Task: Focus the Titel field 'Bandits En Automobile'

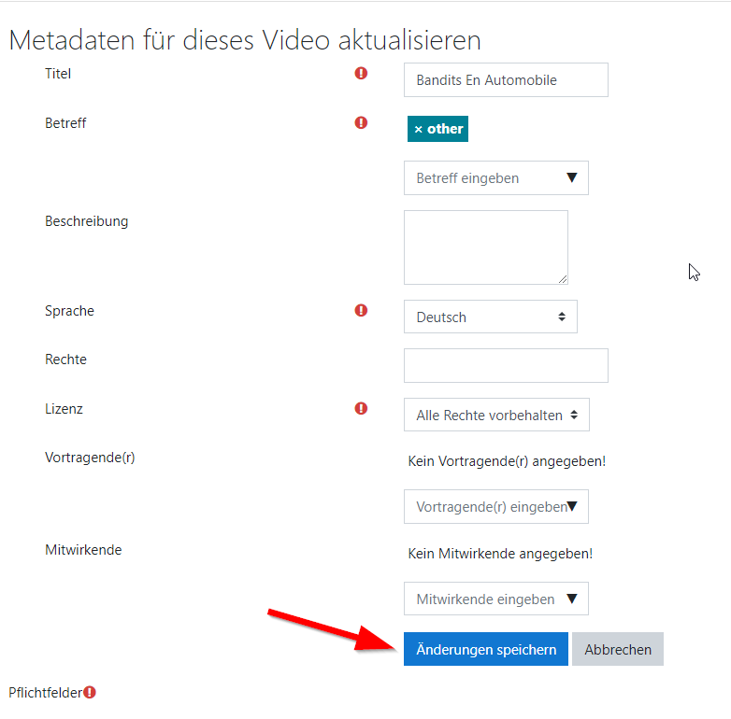Action: (505, 80)
